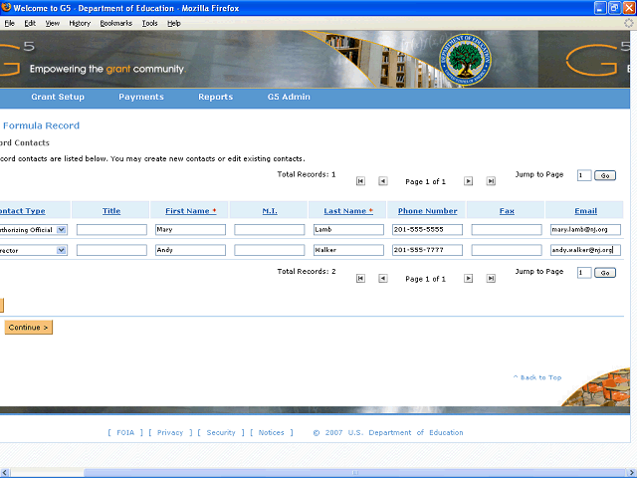Open the File menu
Viewport: 637px width, 478px height.
coord(9,23)
